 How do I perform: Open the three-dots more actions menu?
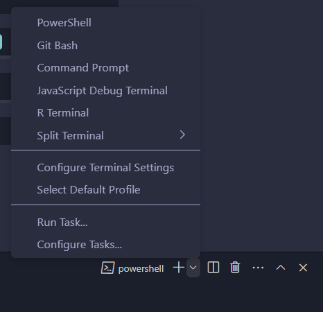[x=258, y=268]
